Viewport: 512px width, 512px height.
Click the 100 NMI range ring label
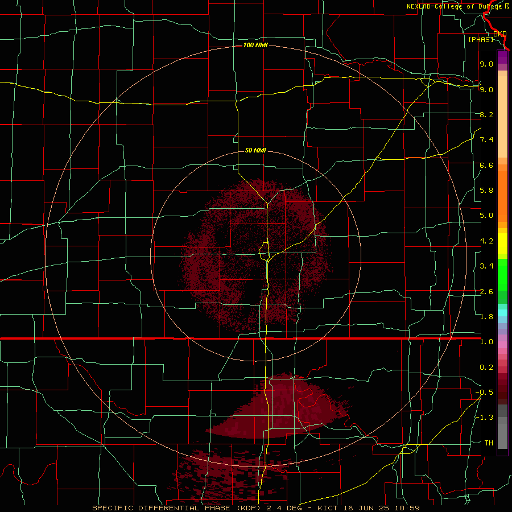click(x=255, y=45)
